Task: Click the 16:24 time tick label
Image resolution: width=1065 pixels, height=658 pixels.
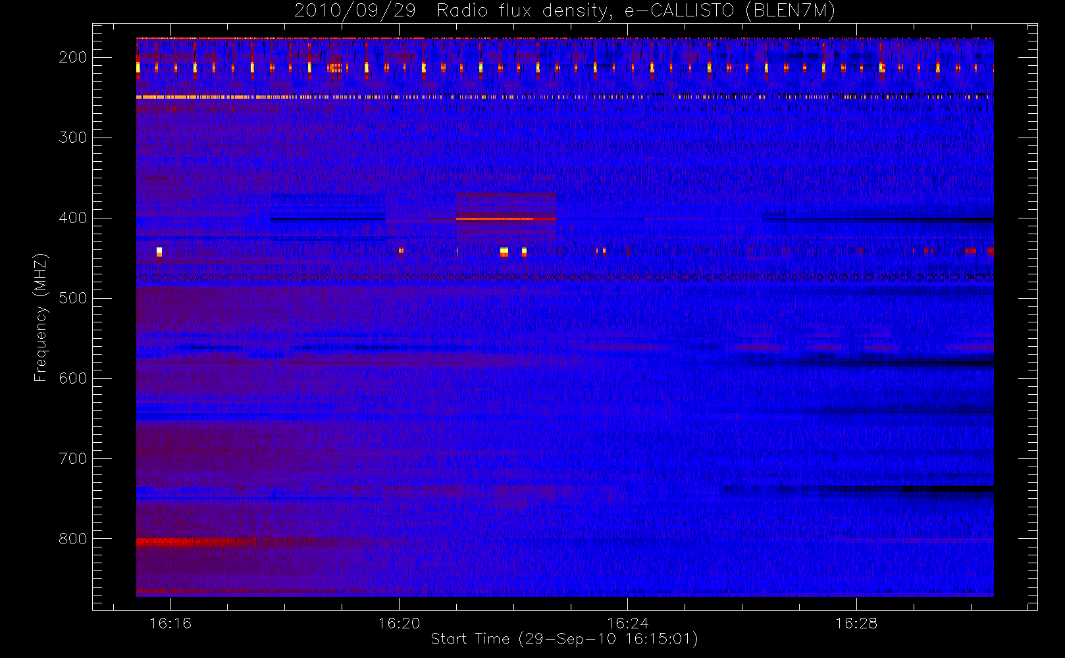Action: [627, 623]
